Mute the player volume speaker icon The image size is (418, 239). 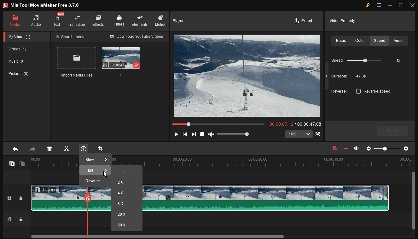click(x=211, y=134)
